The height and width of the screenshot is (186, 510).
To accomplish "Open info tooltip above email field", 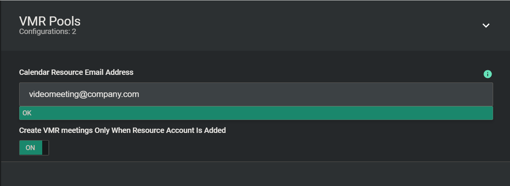I will pos(488,74).
